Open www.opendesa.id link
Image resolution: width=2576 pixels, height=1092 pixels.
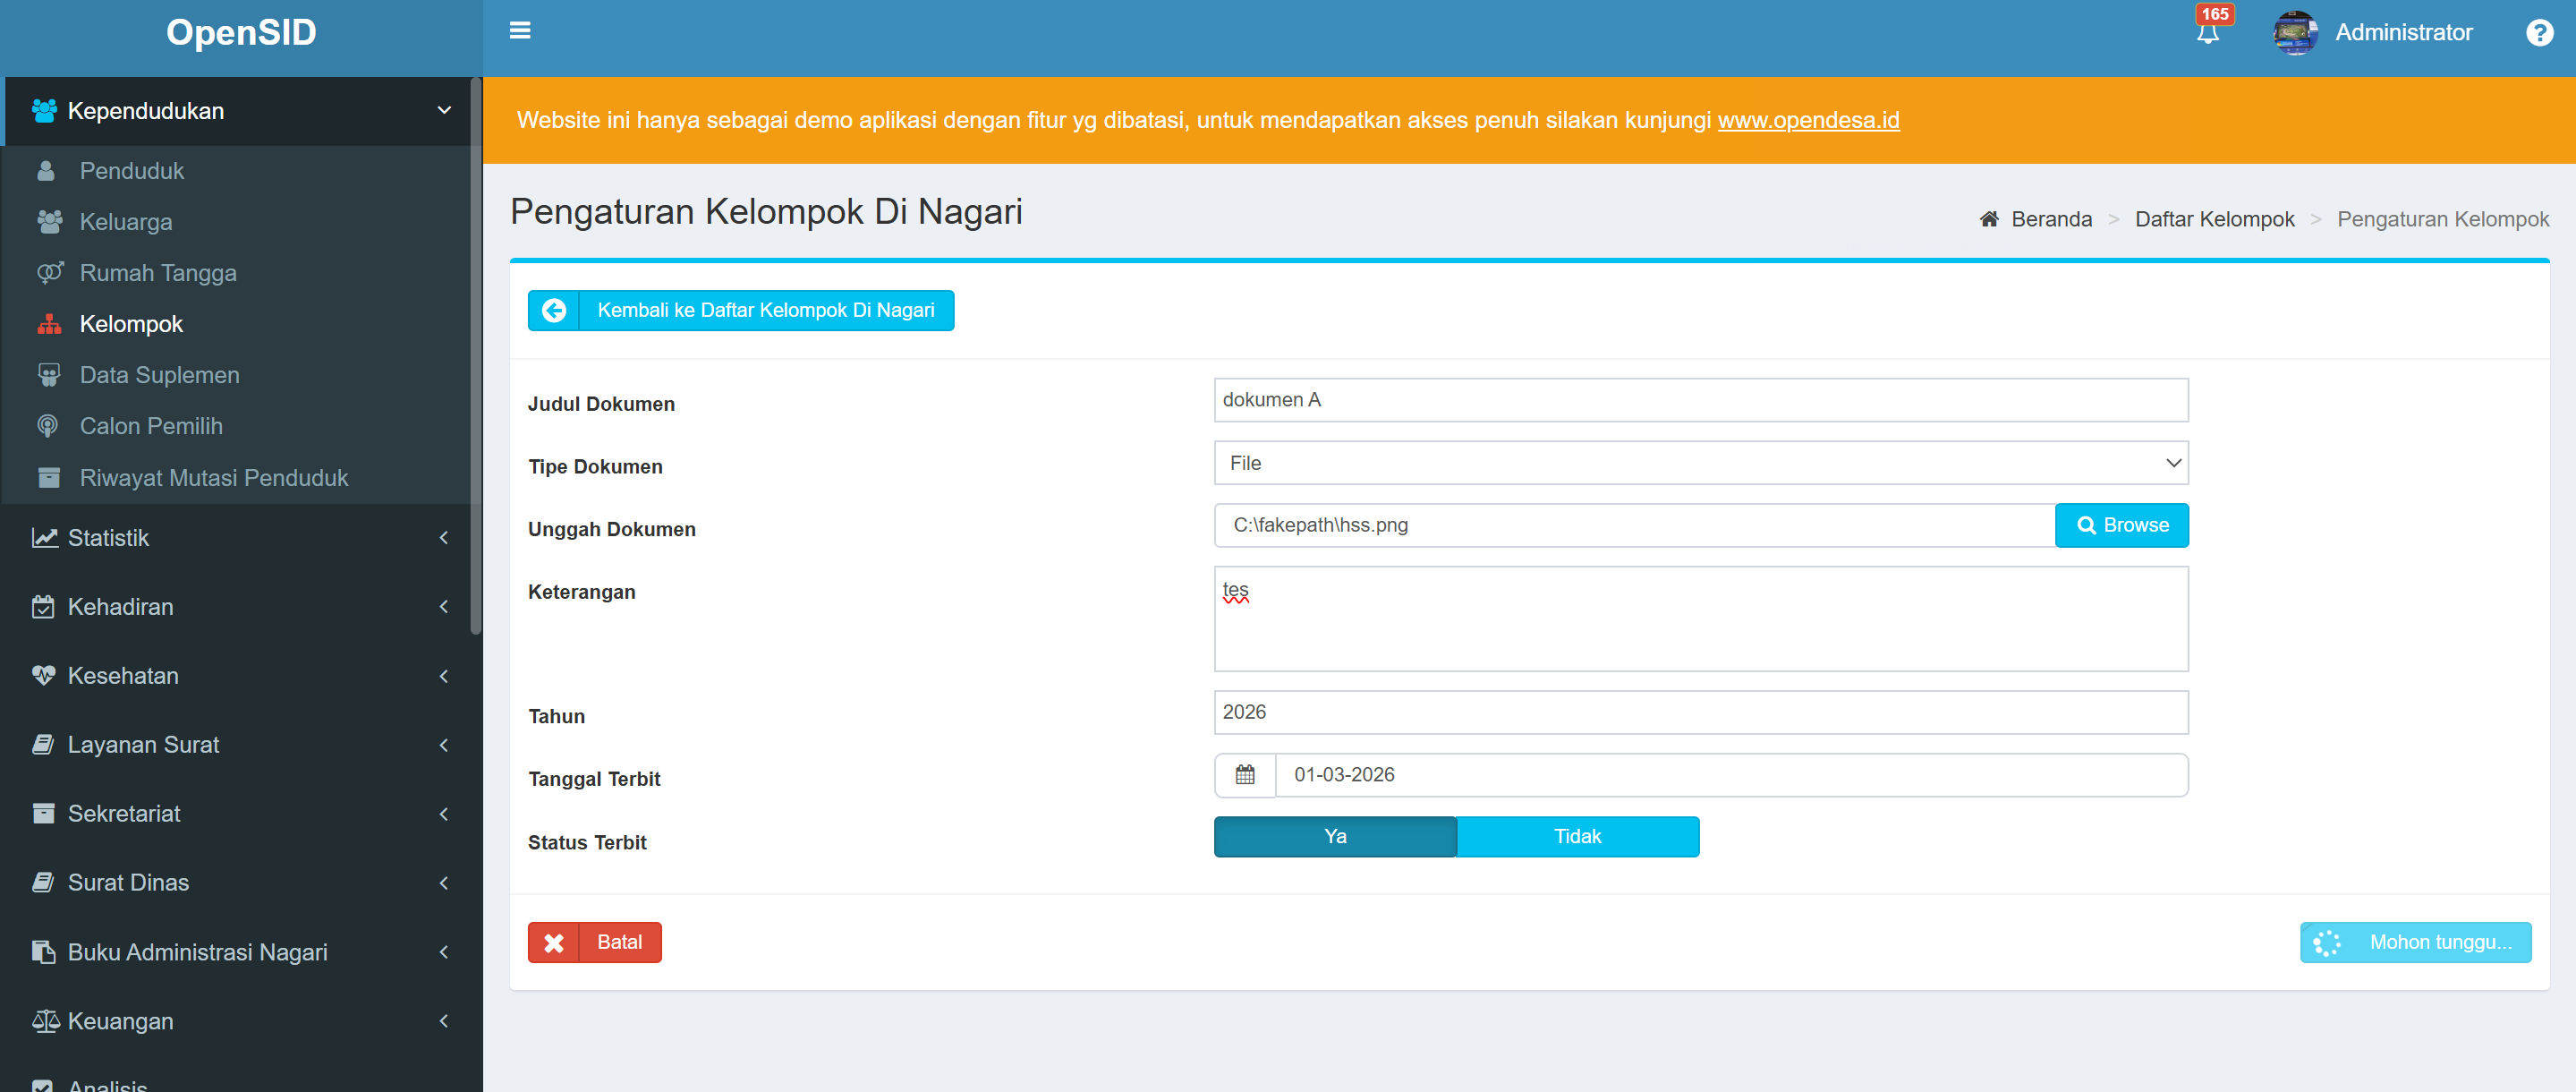click(1808, 120)
